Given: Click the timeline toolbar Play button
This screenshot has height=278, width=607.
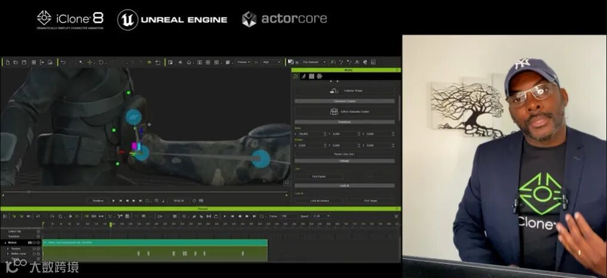Looking at the screenshot, I should [x=225, y=216].
